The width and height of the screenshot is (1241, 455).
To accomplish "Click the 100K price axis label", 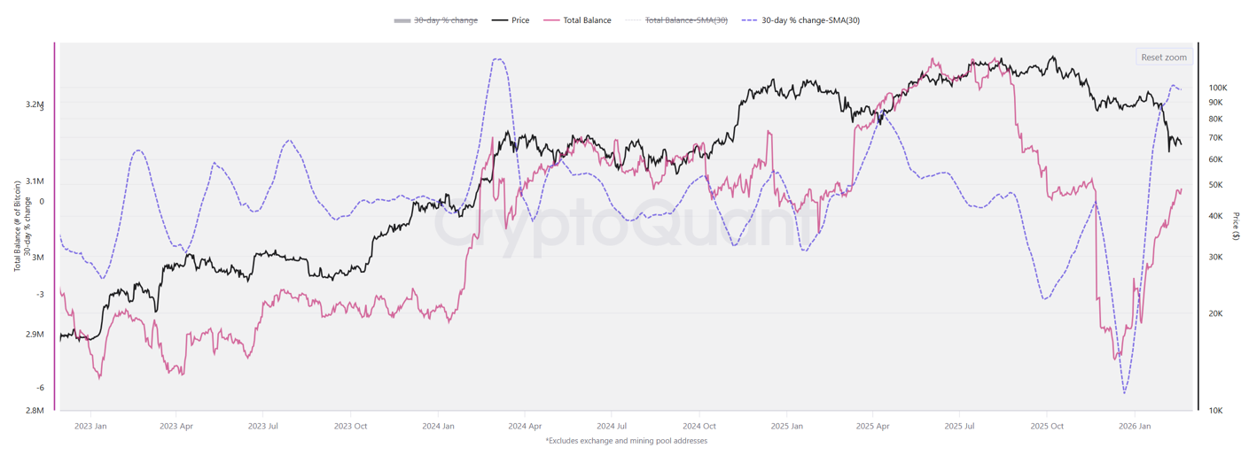I will tap(1217, 88).
